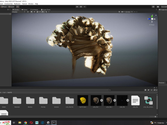Expand the black unity_file asset arrow
The height and width of the screenshot is (125, 167).
point(128,100)
